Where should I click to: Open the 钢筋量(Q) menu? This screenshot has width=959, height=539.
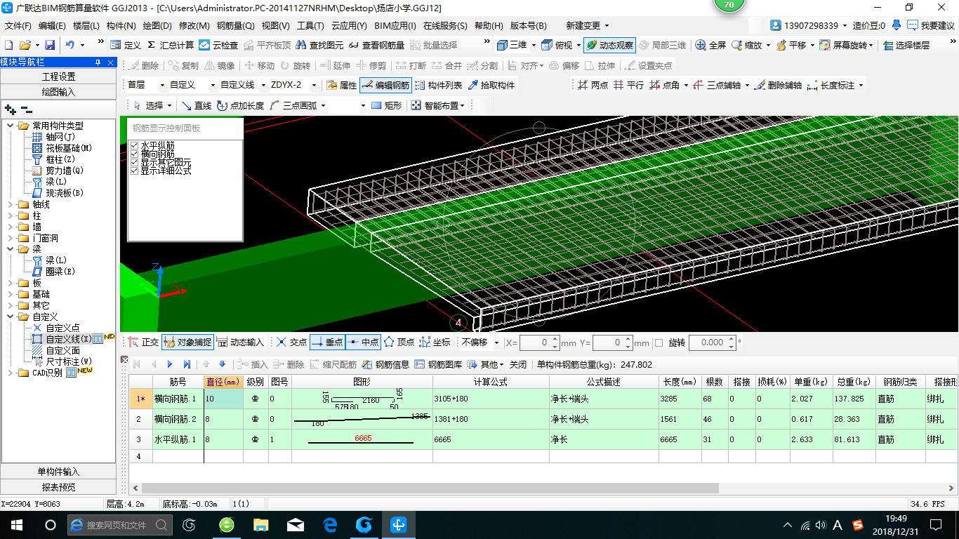(x=235, y=26)
